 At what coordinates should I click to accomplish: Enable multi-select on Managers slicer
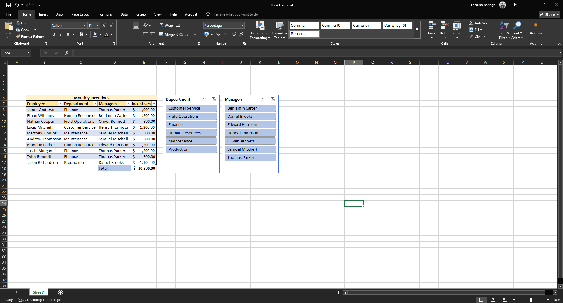(264, 99)
